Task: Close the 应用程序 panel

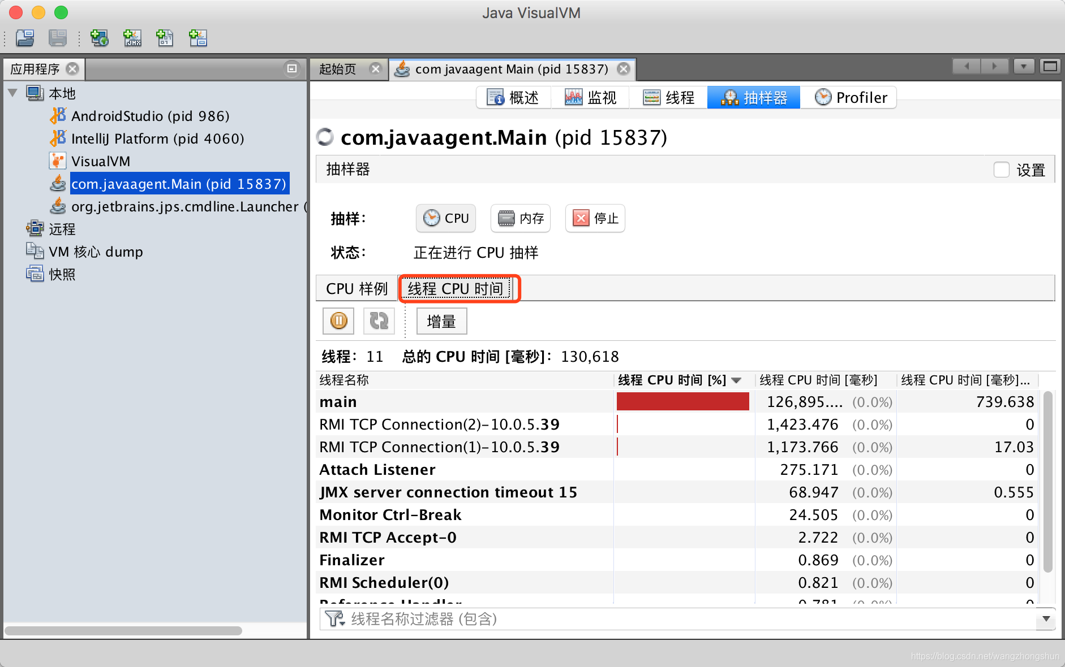Action: pyautogui.click(x=72, y=68)
